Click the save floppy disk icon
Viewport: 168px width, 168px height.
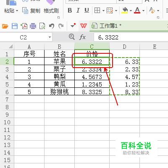point(15,26)
